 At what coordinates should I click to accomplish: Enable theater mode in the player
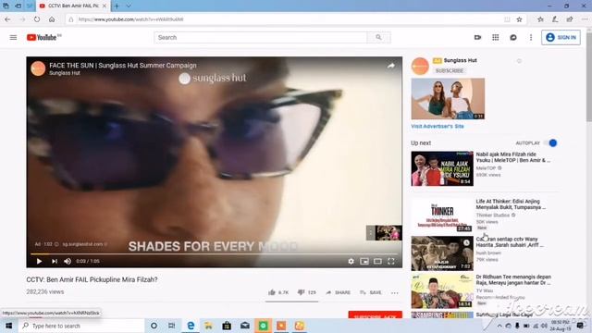(377, 261)
